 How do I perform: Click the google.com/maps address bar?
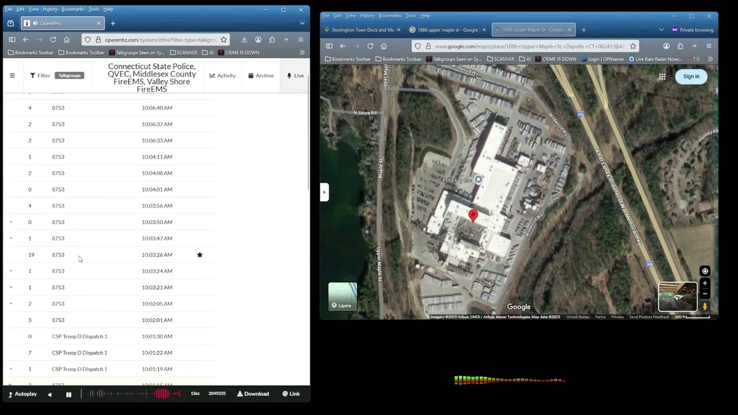pos(529,46)
